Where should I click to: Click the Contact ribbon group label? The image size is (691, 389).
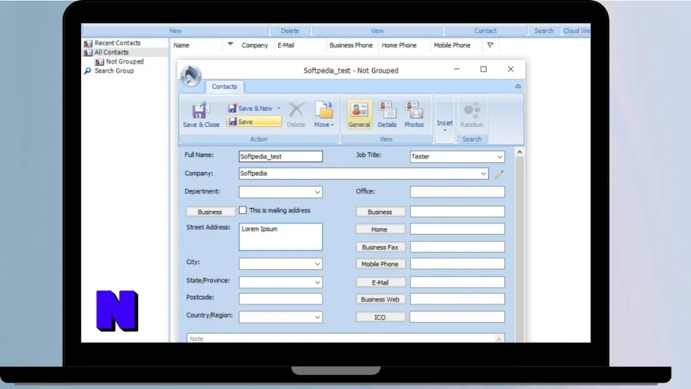(485, 31)
